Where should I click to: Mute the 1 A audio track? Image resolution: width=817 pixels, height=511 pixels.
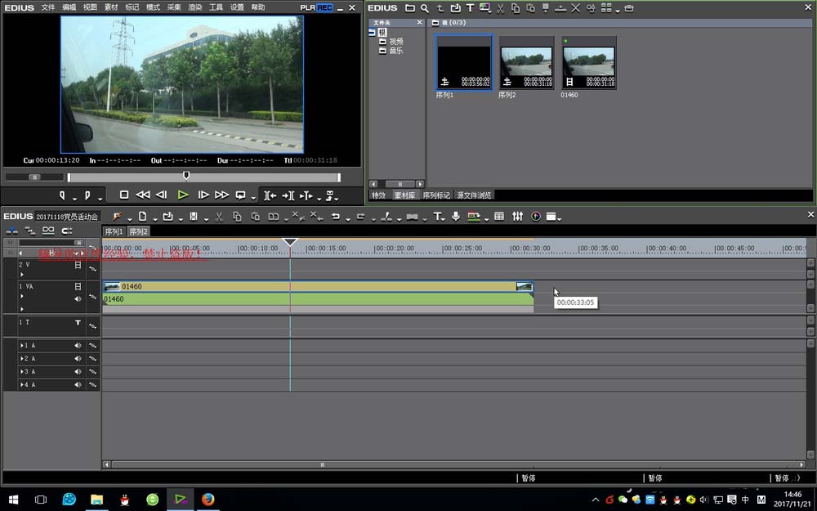coord(78,346)
